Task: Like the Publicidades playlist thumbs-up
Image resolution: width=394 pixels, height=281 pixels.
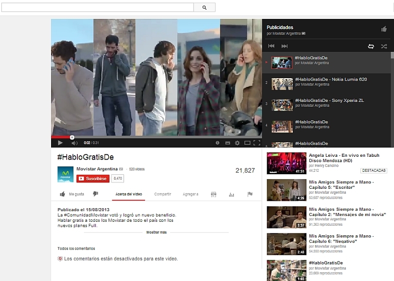Action: pos(384,29)
